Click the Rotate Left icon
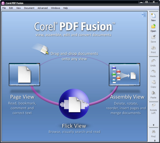The image size is (160, 143). pyautogui.click(x=153, y=105)
